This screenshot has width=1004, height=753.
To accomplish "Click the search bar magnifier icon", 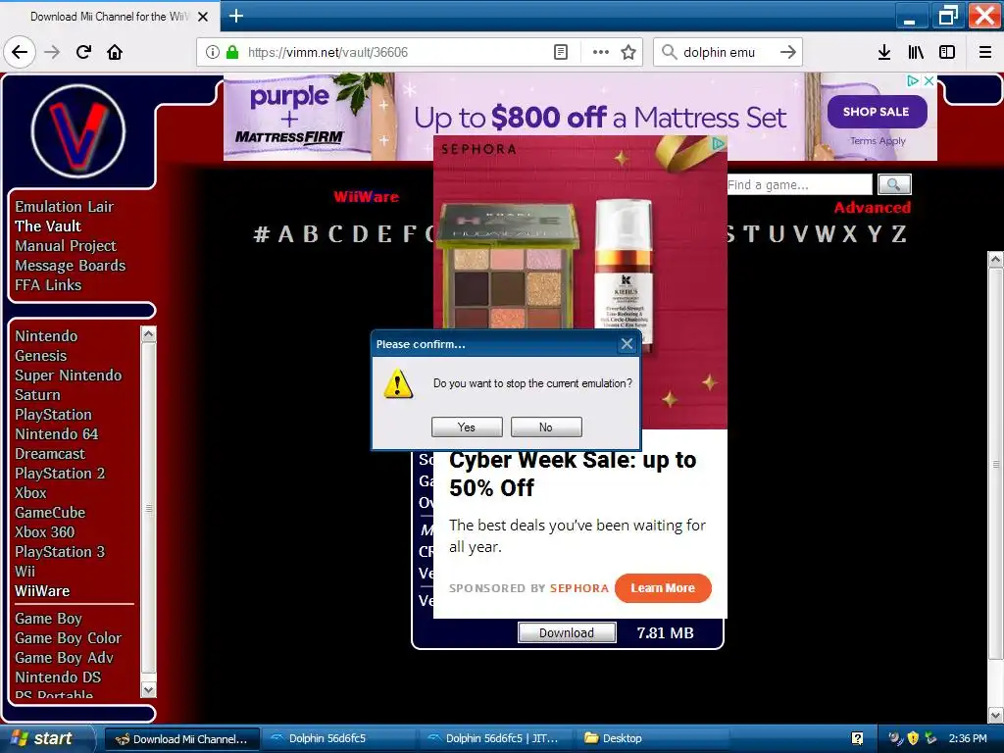I will pyautogui.click(x=669, y=52).
